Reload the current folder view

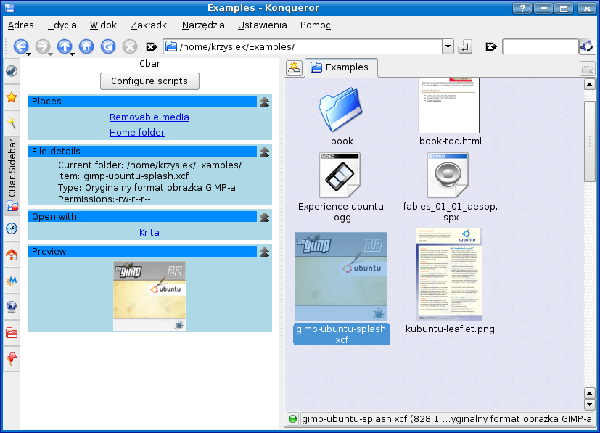click(x=108, y=46)
